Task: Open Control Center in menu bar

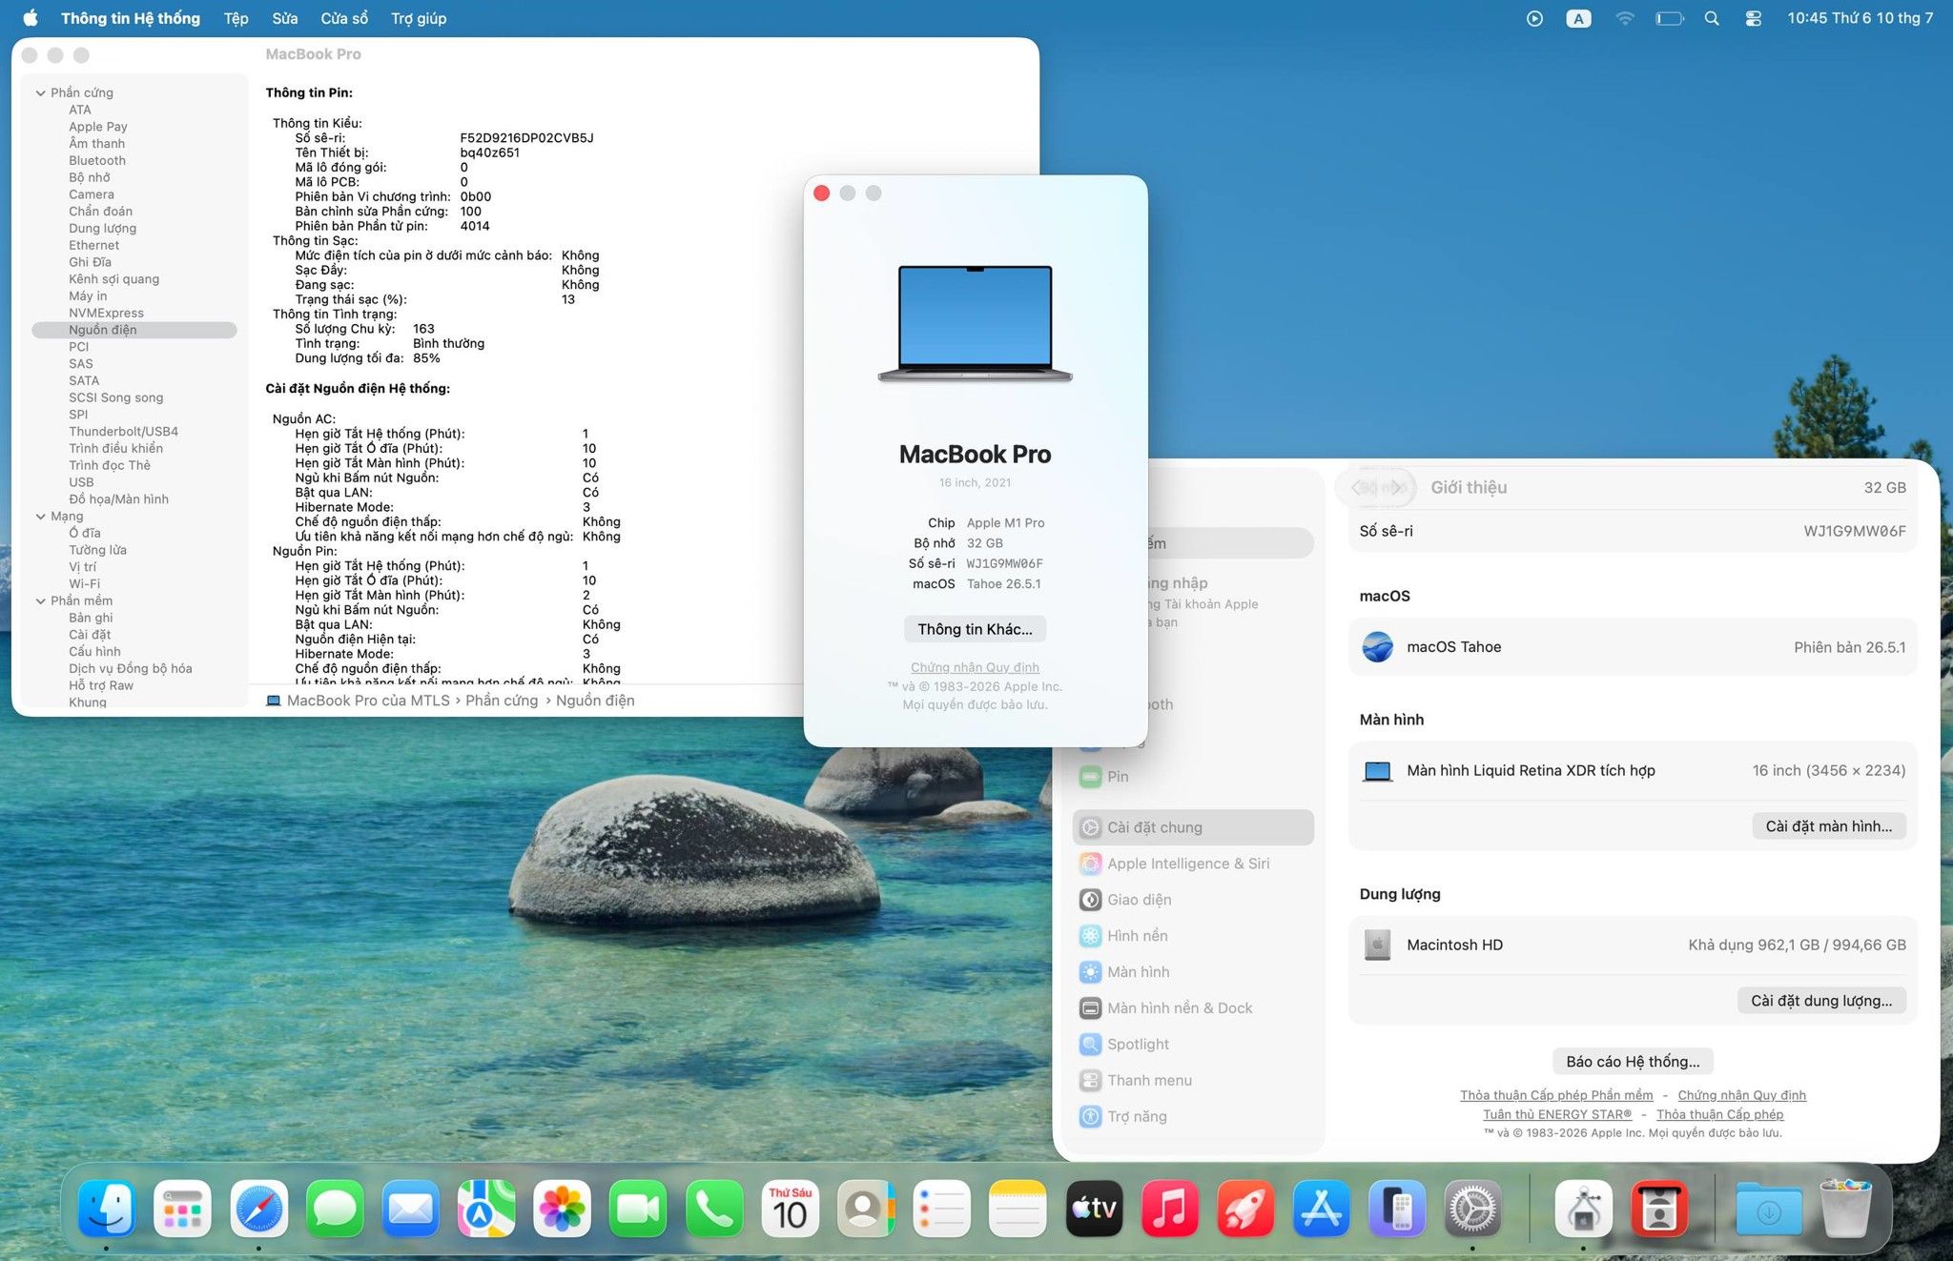Action: click(1753, 18)
